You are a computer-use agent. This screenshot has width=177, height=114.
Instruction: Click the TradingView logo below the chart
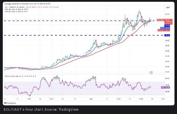click(10, 103)
